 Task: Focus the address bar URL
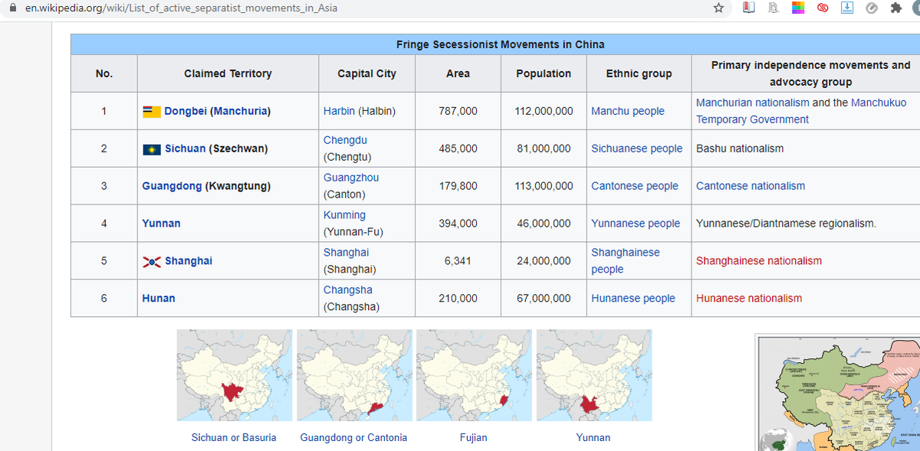pos(181,8)
